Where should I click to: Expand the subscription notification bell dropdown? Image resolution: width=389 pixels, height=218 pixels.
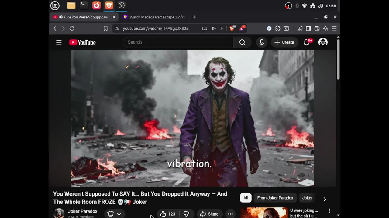tap(114, 214)
